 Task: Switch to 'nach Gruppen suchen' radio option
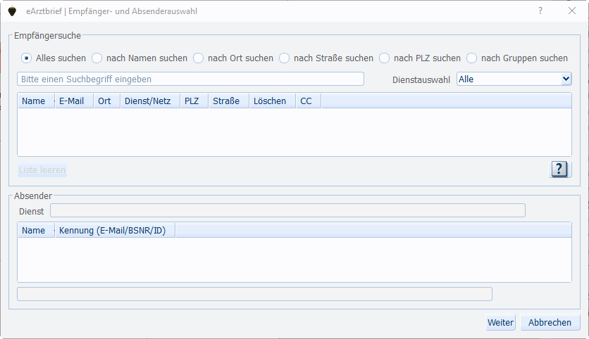pos(472,58)
